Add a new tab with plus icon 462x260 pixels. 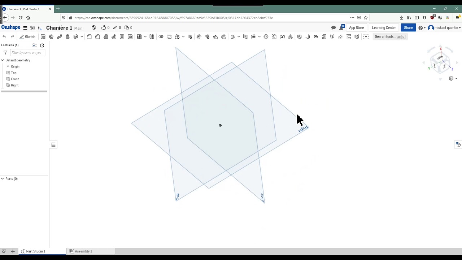coord(13,251)
